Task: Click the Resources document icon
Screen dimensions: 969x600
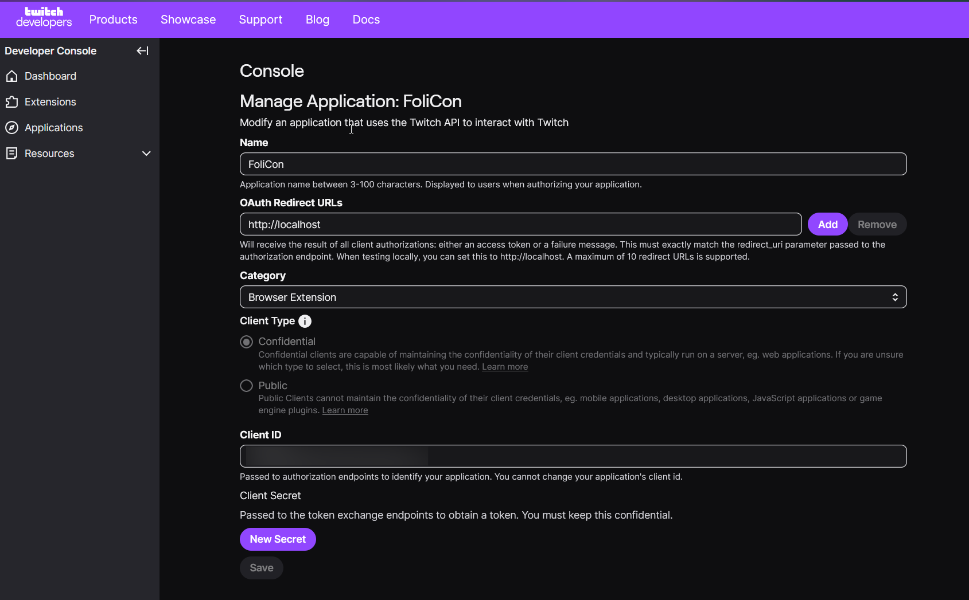Action: coord(11,154)
